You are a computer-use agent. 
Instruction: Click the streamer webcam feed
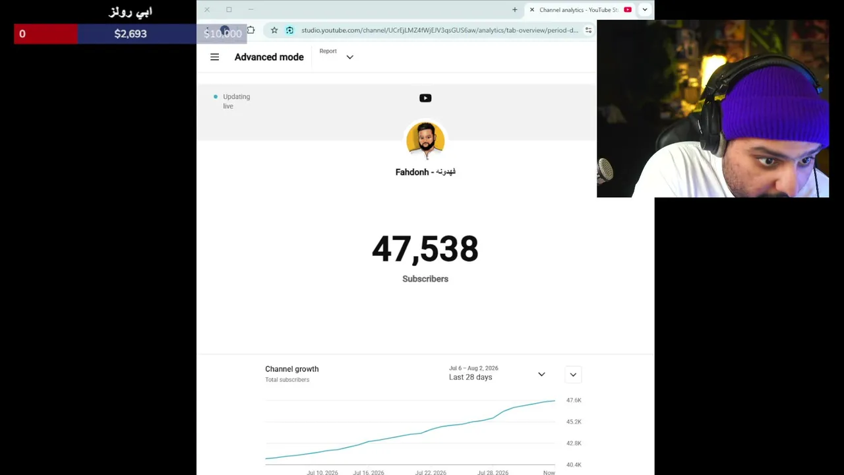[x=713, y=109]
